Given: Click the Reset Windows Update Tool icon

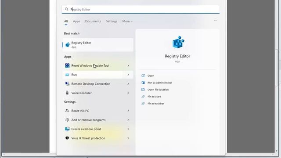Looking at the screenshot, I should pos(67,65).
